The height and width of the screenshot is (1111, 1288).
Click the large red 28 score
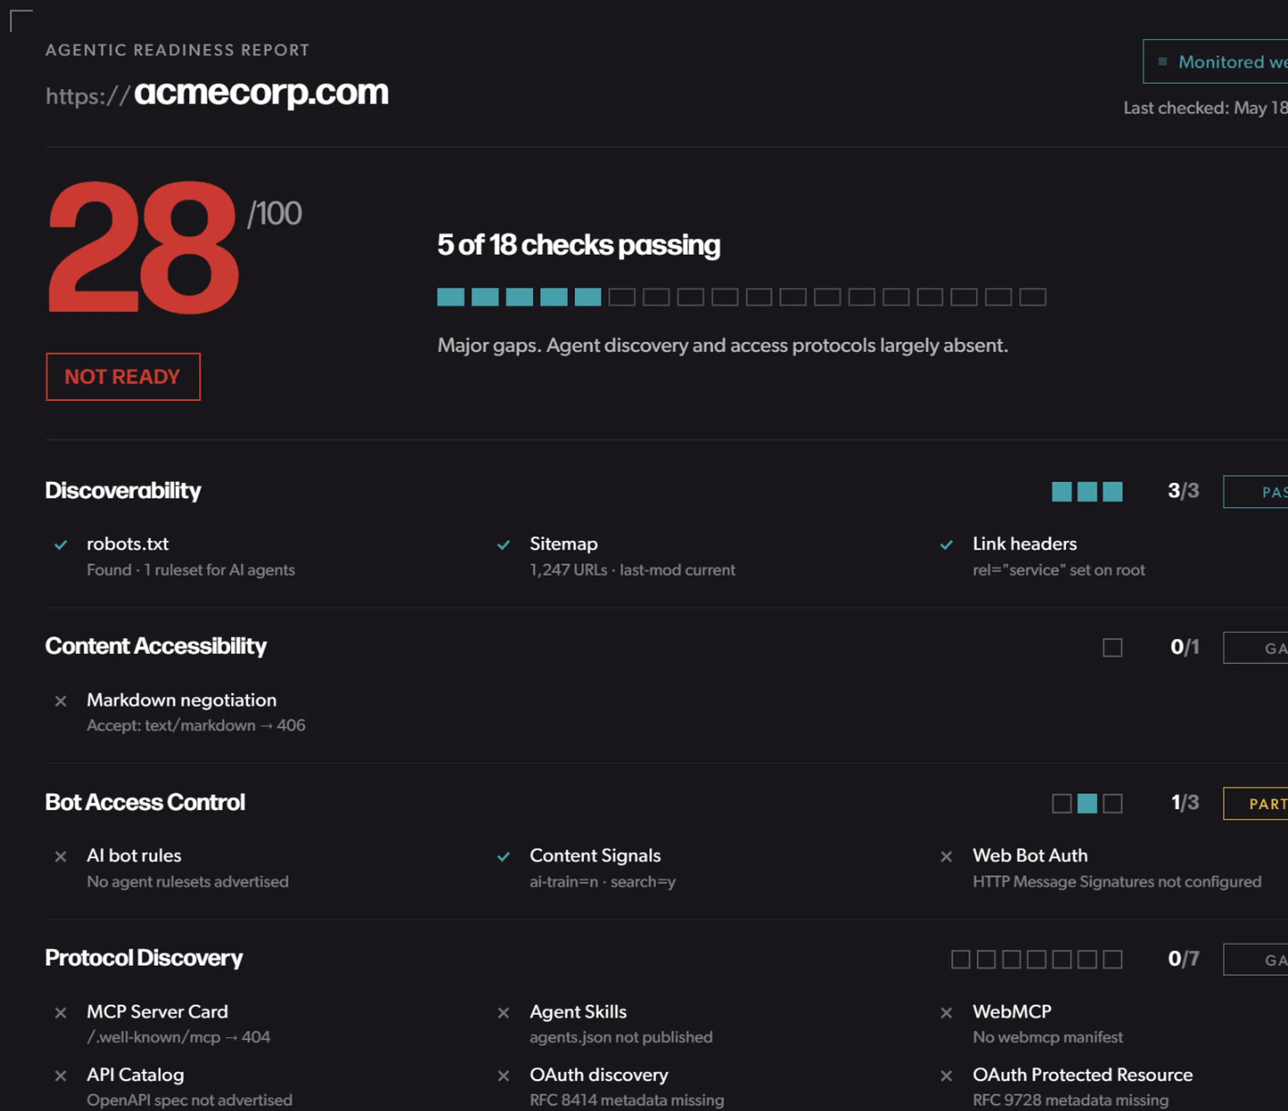point(144,247)
